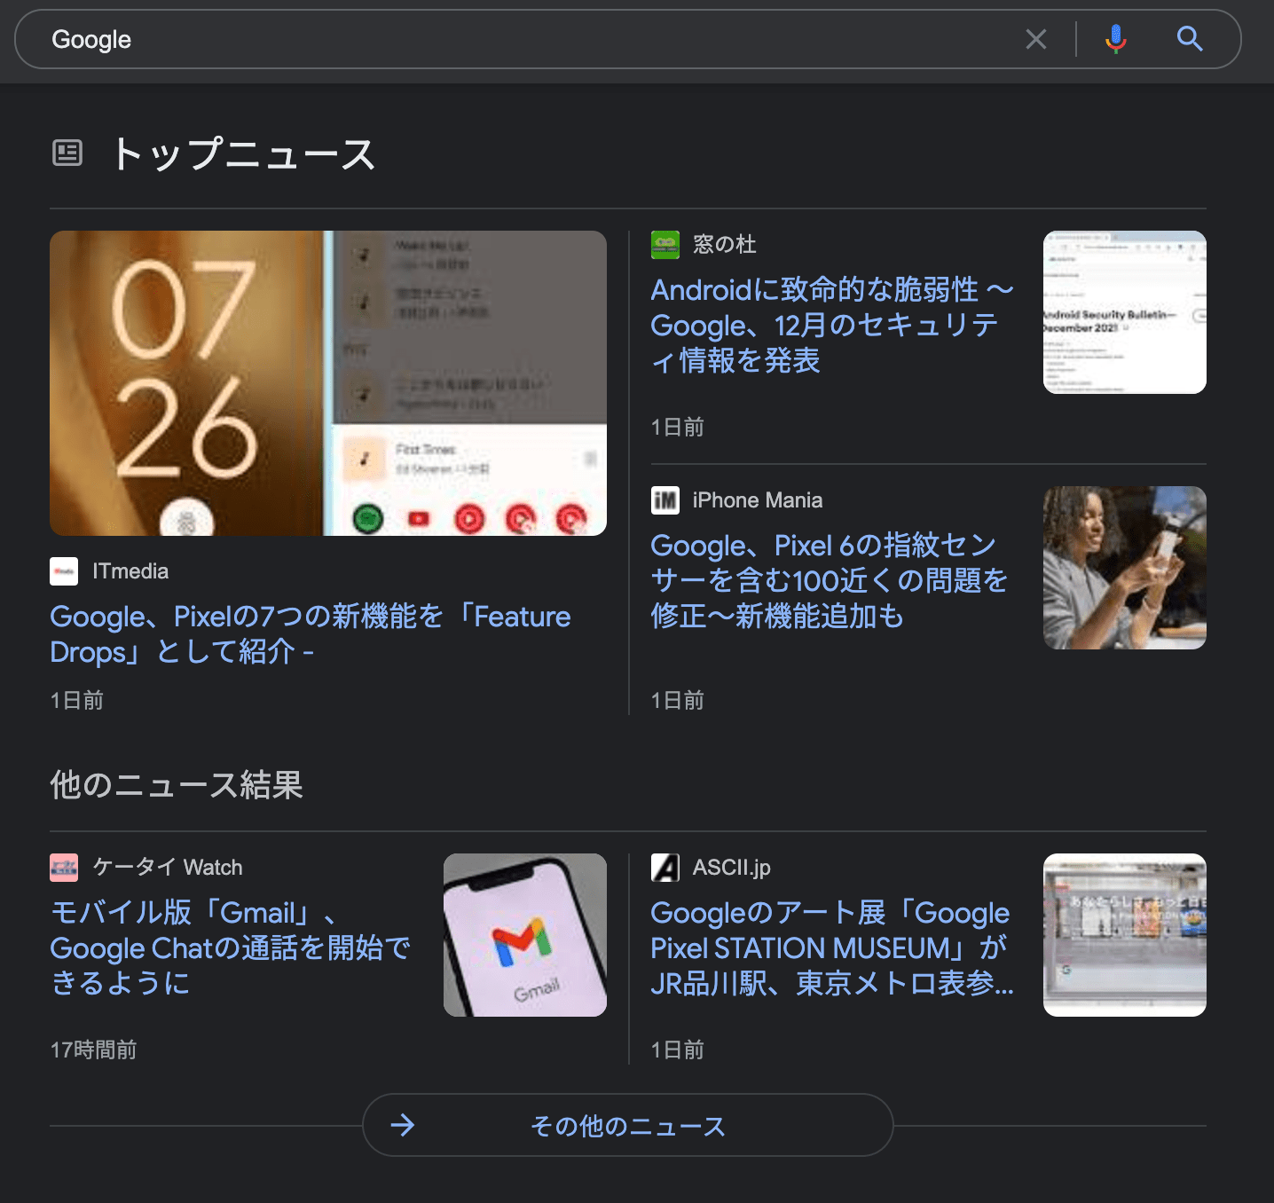This screenshot has width=1274, height=1203.
Task: Click the 窓の杜 source favicon
Action: 665,245
